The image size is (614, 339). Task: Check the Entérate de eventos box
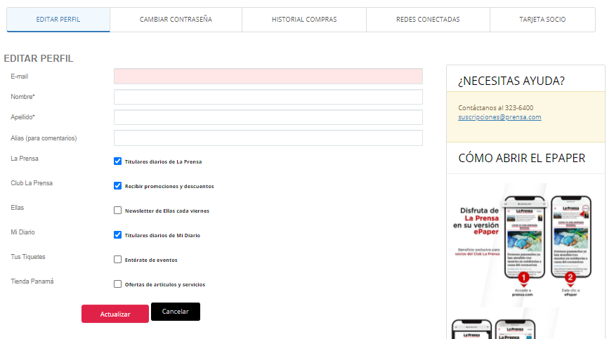click(117, 260)
